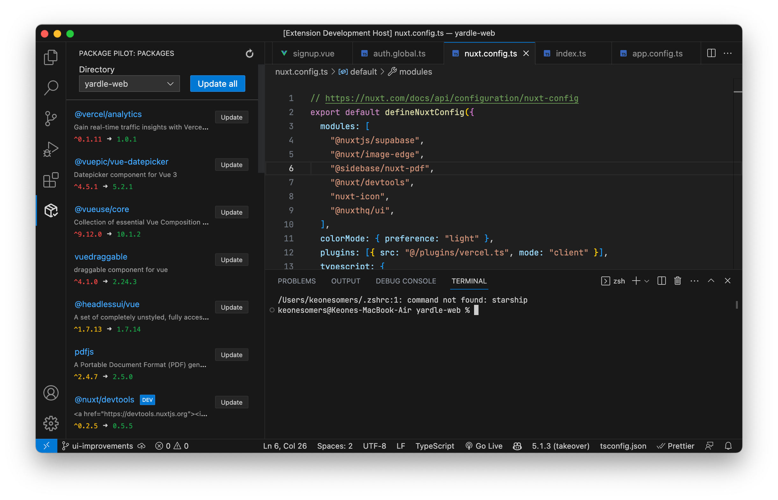Image resolution: width=778 pixels, height=500 pixels.
Task: Change Spaces: 2 indentation setting
Action: pos(335,446)
